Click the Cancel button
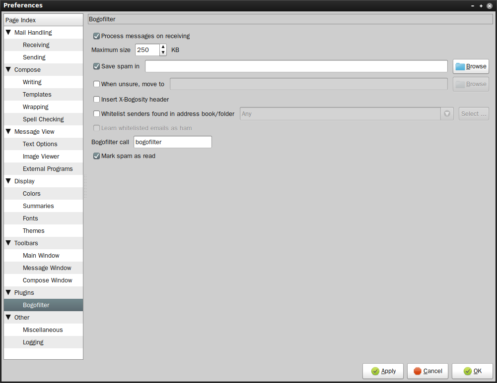 pyautogui.click(x=427, y=371)
